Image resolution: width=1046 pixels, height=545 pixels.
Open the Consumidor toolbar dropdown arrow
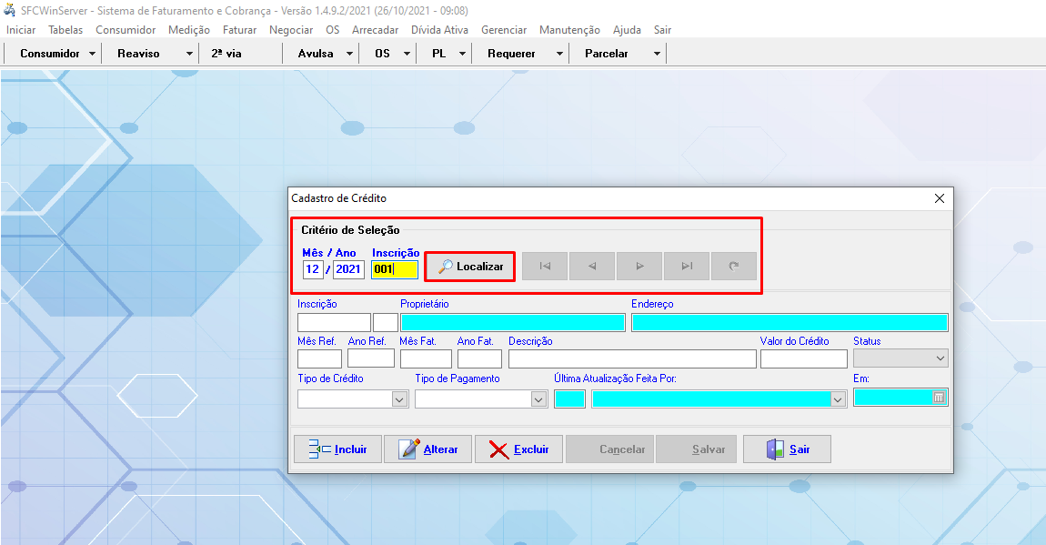click(x=92, y=54)
